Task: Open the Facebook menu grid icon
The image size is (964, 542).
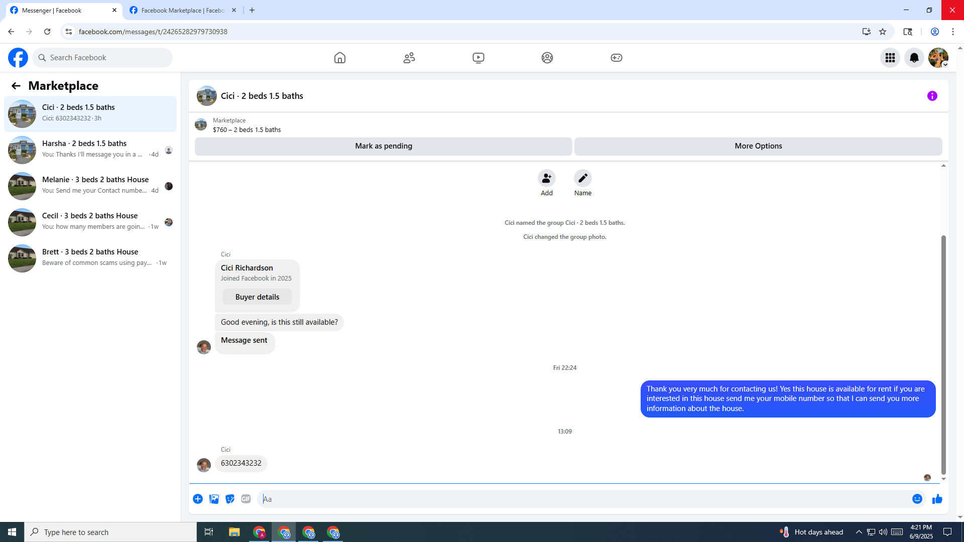Action: pyautogui.click(x=890, y=58)
